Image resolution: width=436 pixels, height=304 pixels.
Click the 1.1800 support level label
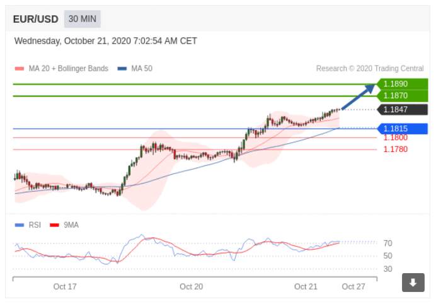[x=396, y=137]
